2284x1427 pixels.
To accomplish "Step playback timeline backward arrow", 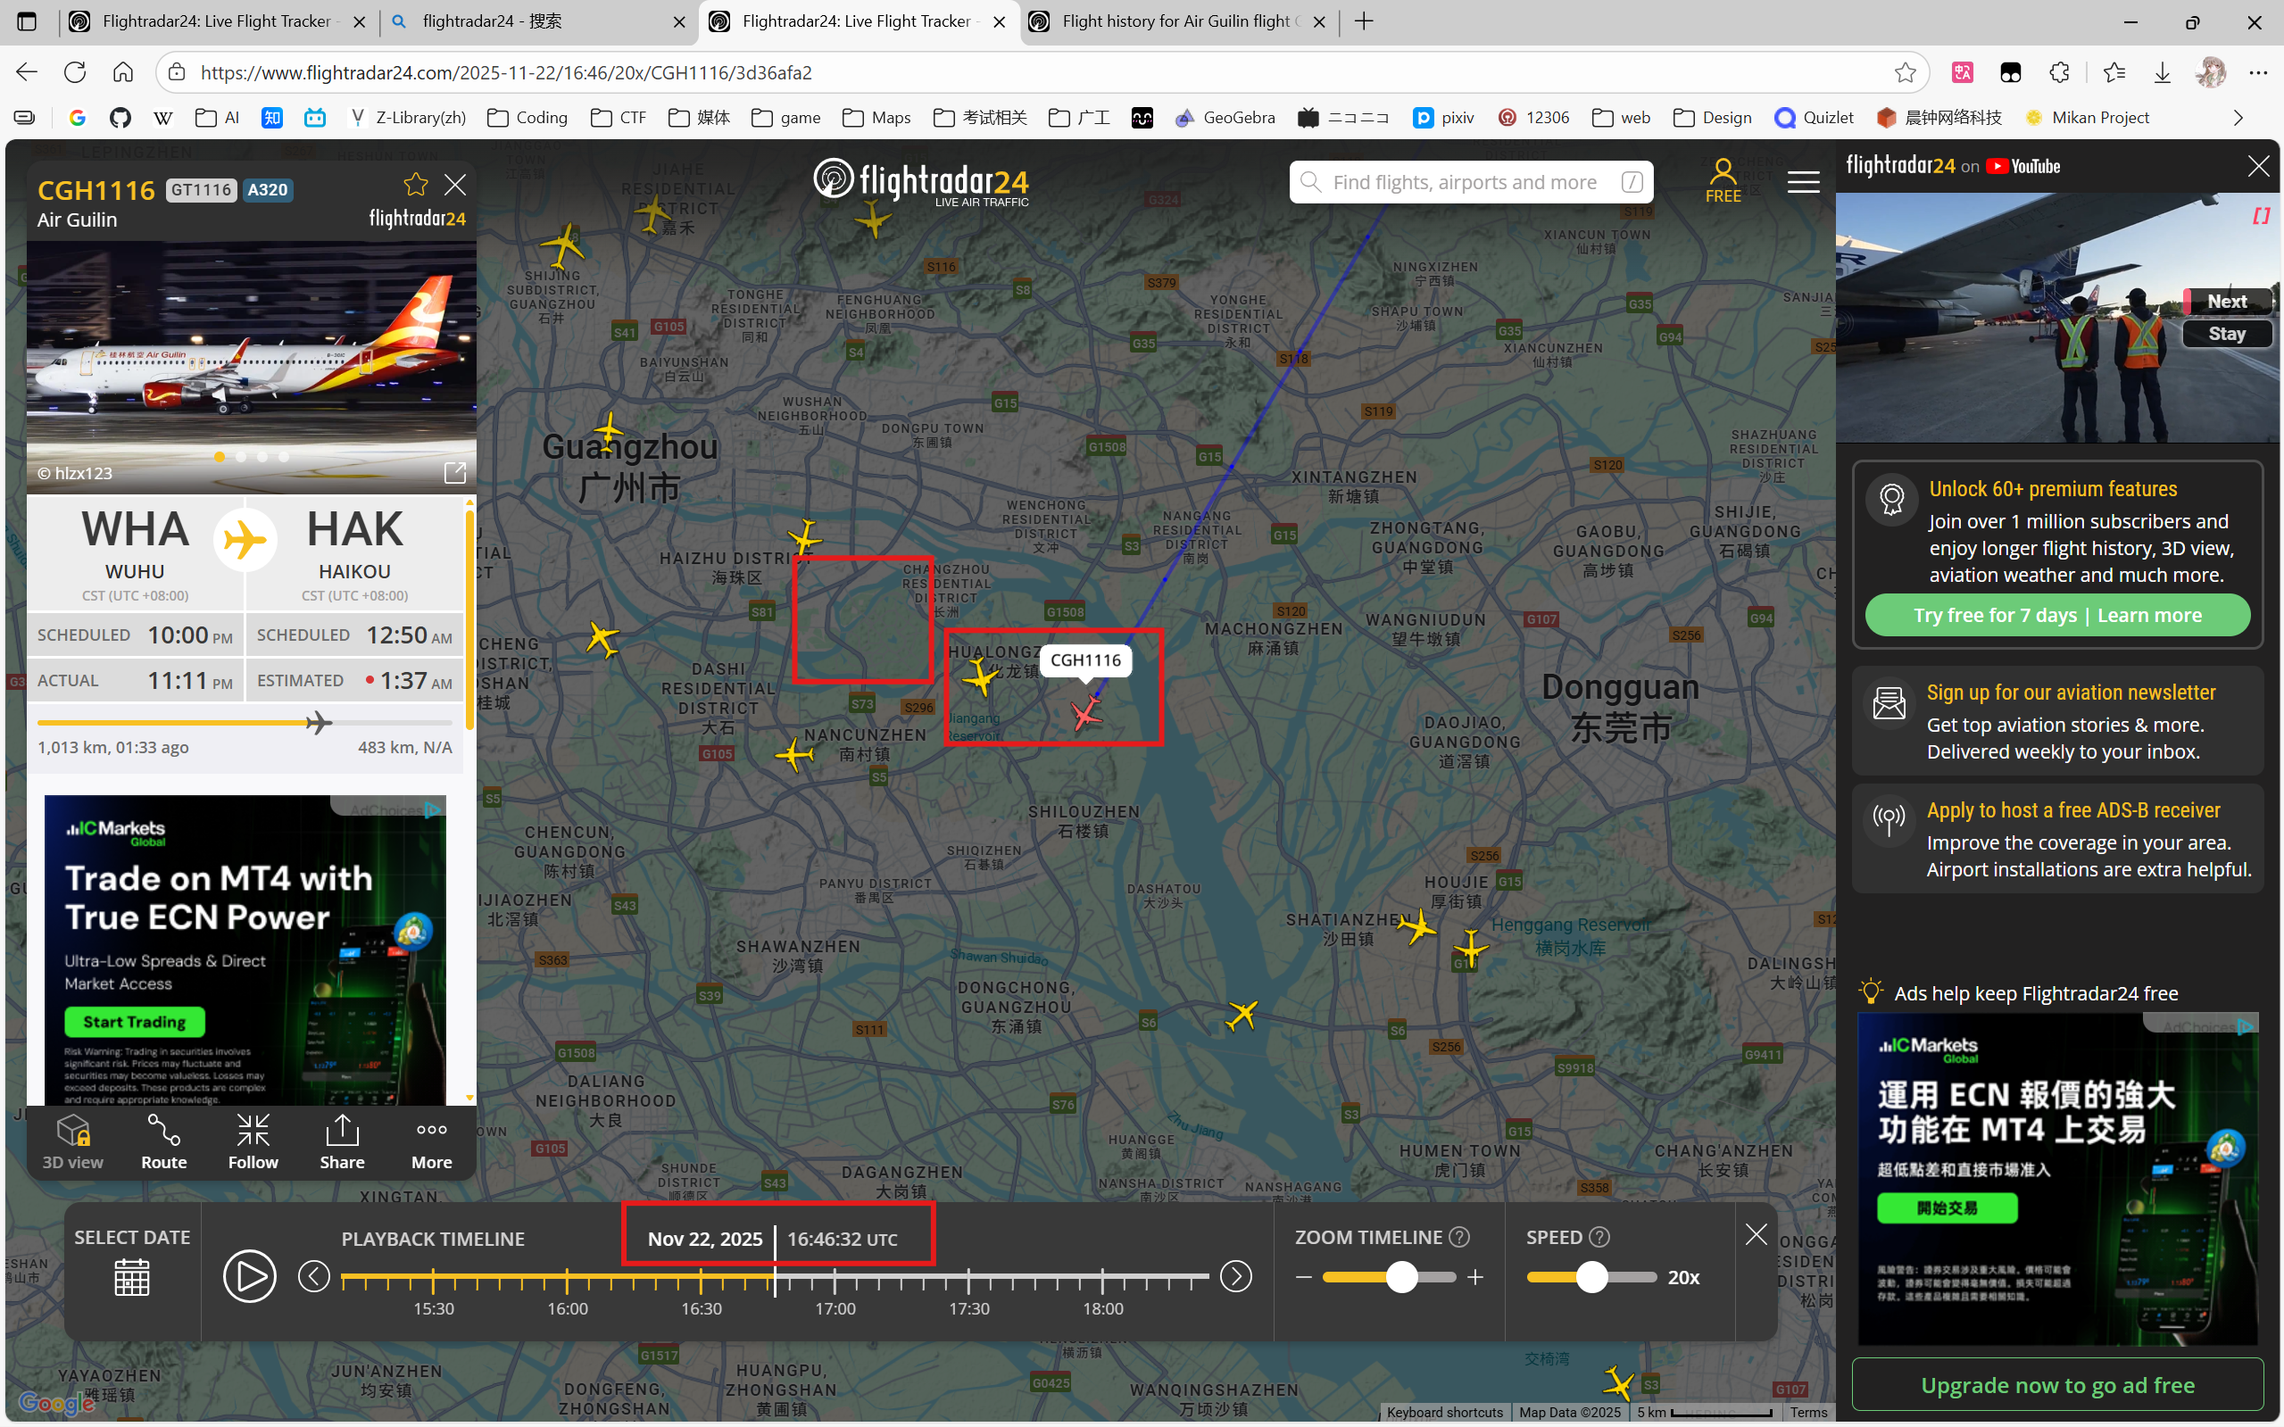I will [314, 1277].
